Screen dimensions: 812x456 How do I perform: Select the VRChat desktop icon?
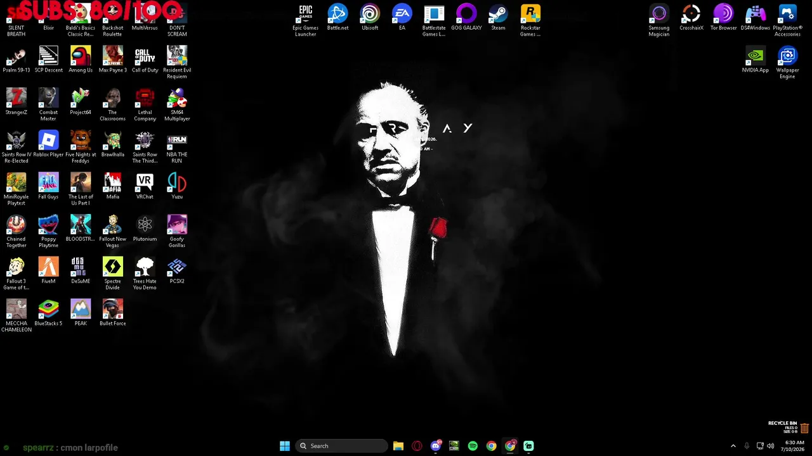point(145,187)
